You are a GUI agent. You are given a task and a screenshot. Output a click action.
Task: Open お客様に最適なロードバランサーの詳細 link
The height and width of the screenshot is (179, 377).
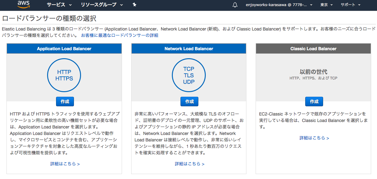120,35
